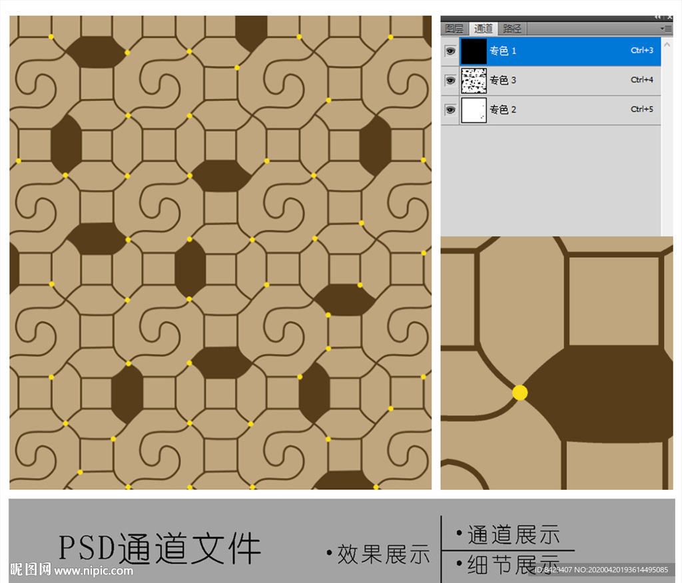Click the Ctrl+3 shortcut label

pyautogui.click(x=641, y=51)
